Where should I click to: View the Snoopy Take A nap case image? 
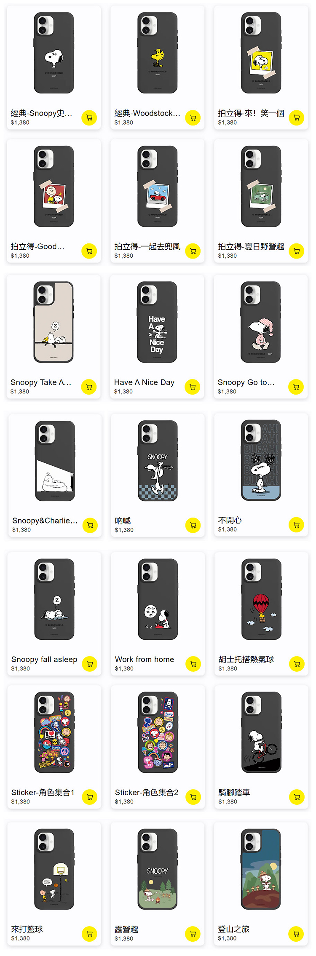point(54,322)
